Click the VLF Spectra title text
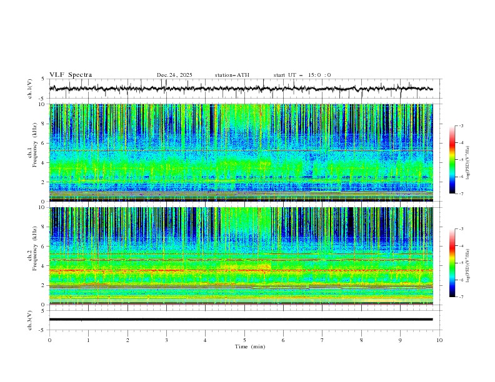Viewport: 495px width, 382px height. pos(71,75)
